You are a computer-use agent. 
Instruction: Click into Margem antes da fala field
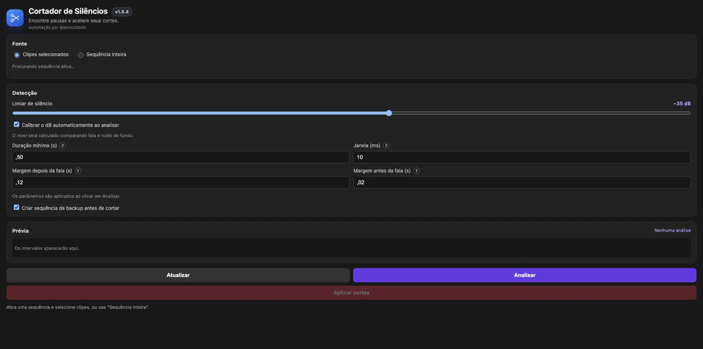pyautogui.click(x=522, y=183)
